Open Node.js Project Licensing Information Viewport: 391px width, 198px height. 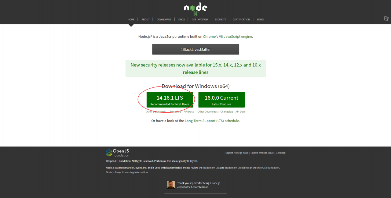click(x=127, y=172)
